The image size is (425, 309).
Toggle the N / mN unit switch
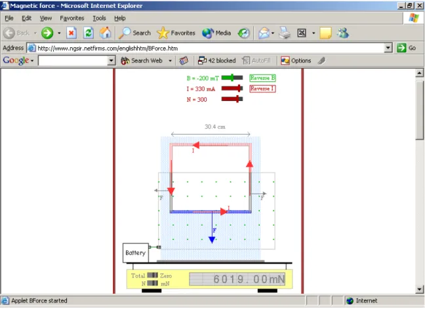click(x=152, y=283)
